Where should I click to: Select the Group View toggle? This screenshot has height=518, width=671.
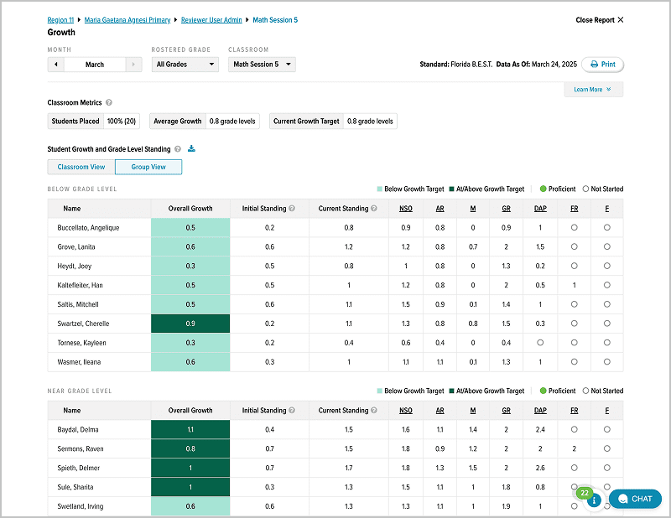[x=148, y=167]
